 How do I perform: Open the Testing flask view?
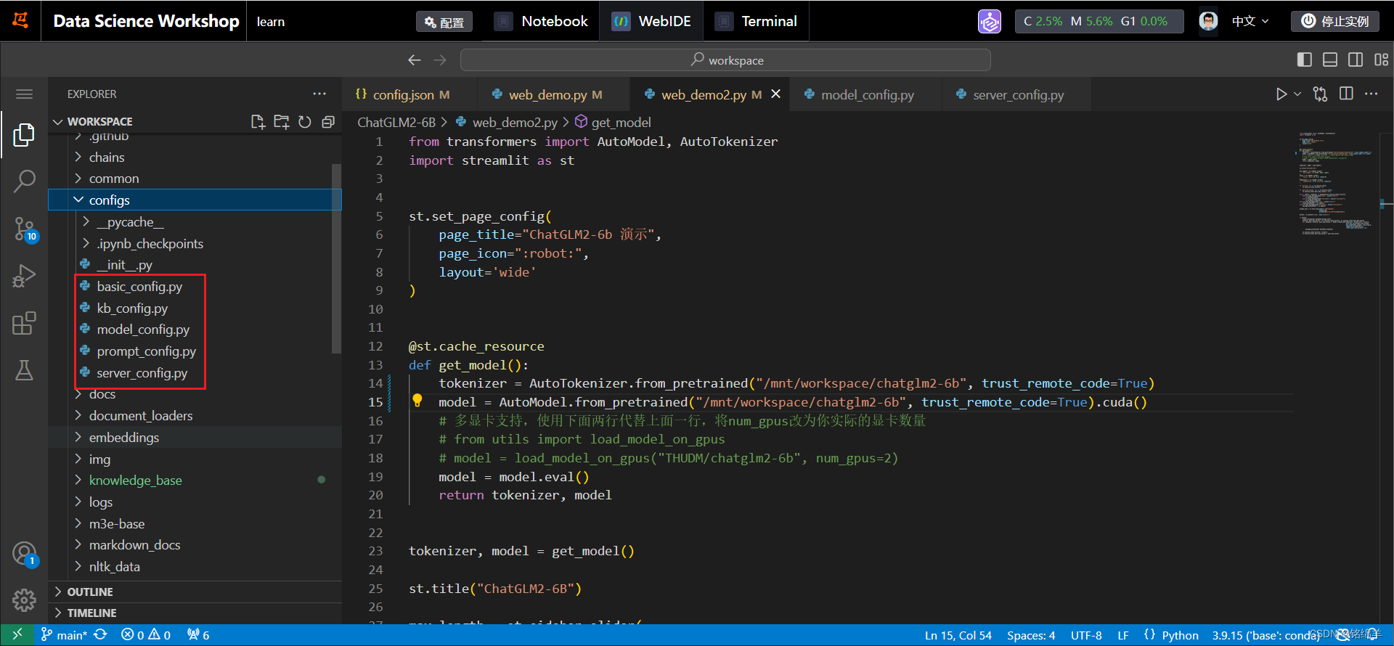pos(24,370)
